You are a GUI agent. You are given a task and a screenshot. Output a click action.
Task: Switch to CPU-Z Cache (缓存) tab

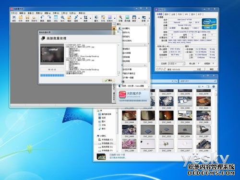167,14
